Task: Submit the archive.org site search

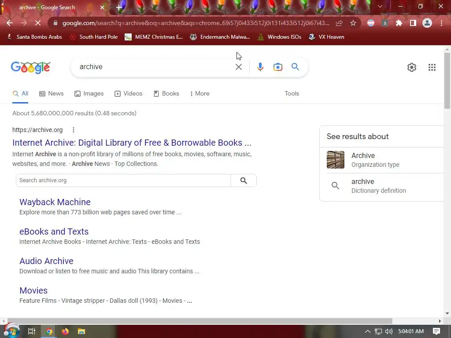Action: (x=244, y=180)
